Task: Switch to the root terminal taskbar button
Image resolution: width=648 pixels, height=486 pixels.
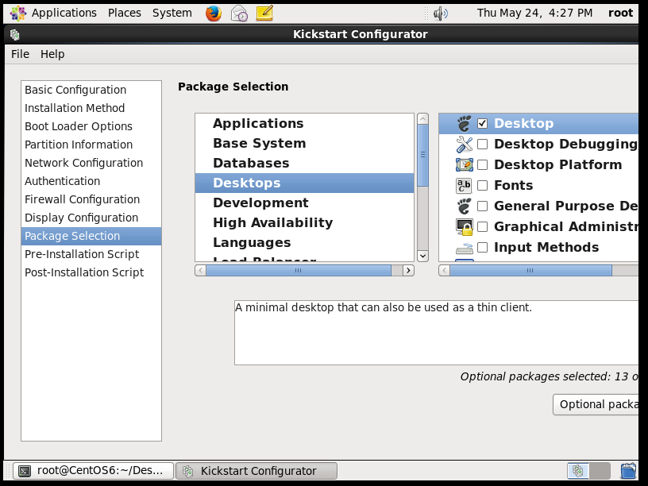Action: point(93,471)
